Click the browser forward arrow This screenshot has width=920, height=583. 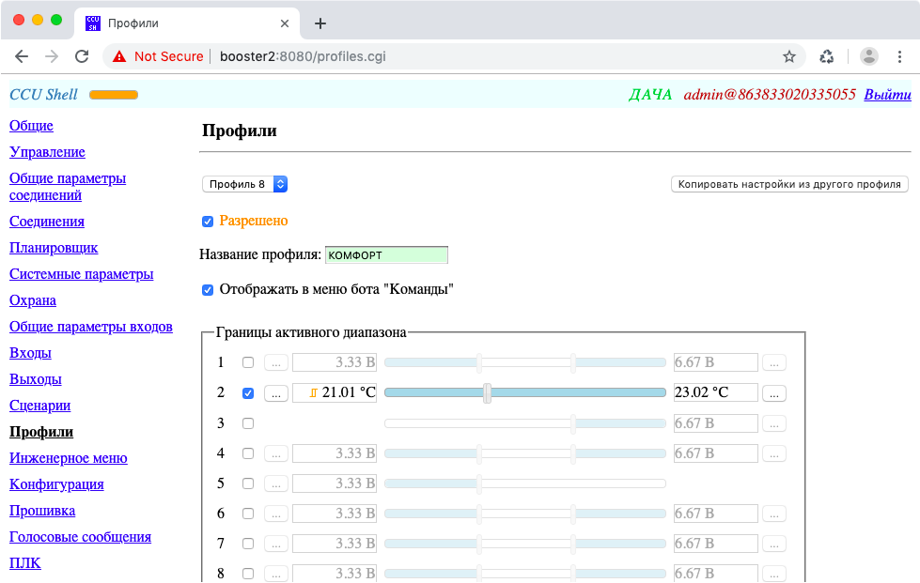[52, 56]
